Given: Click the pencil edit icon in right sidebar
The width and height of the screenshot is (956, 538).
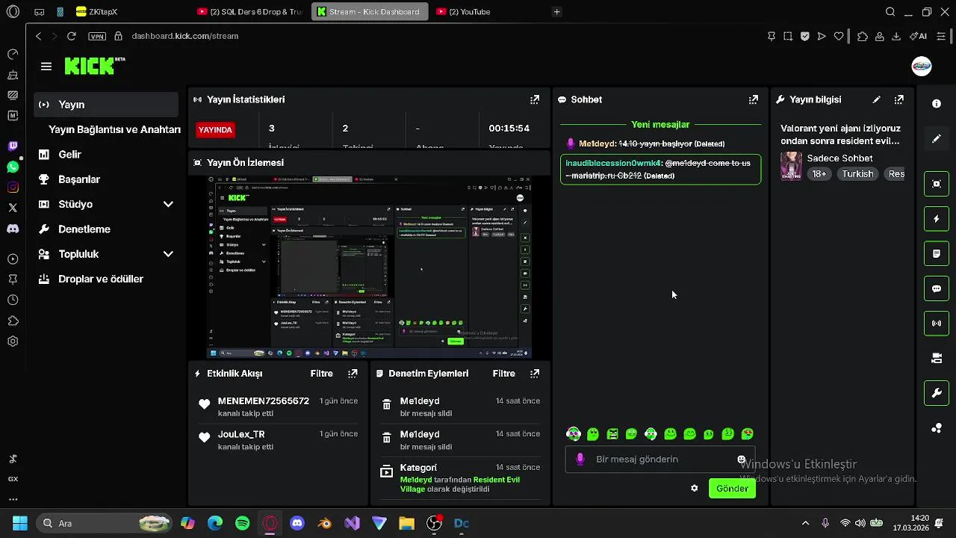Looking at the screenshot, I should coord(937,139).
